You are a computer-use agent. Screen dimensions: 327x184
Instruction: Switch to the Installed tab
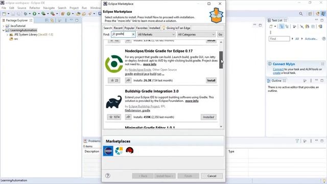[x=154, y=28]
